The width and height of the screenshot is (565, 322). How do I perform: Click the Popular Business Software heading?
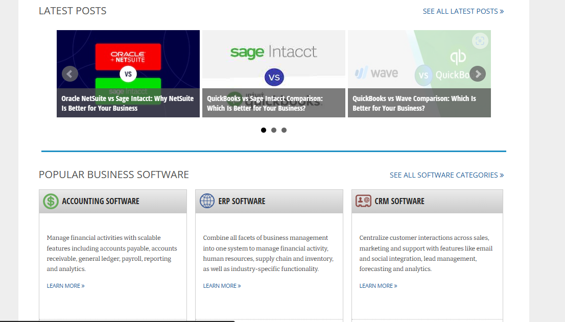click(x=114, y=175)
